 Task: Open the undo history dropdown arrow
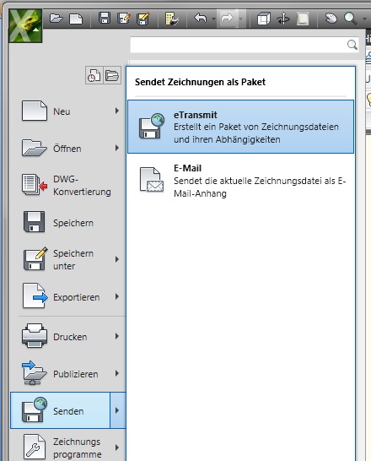pyautogui.click(x=213, y=19)
